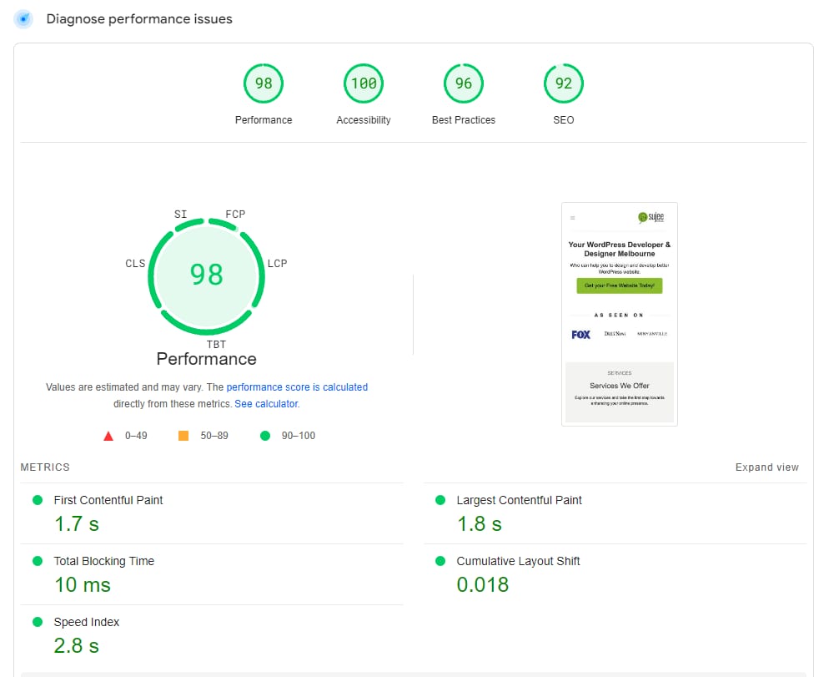Click the green circle 90–100 legend icon
This screenshot has width=829, height=677.
[265, 436]
